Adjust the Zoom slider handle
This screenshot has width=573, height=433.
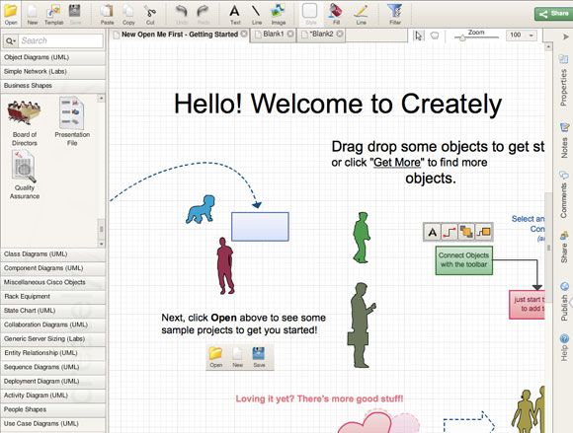(x=462, y=37)
